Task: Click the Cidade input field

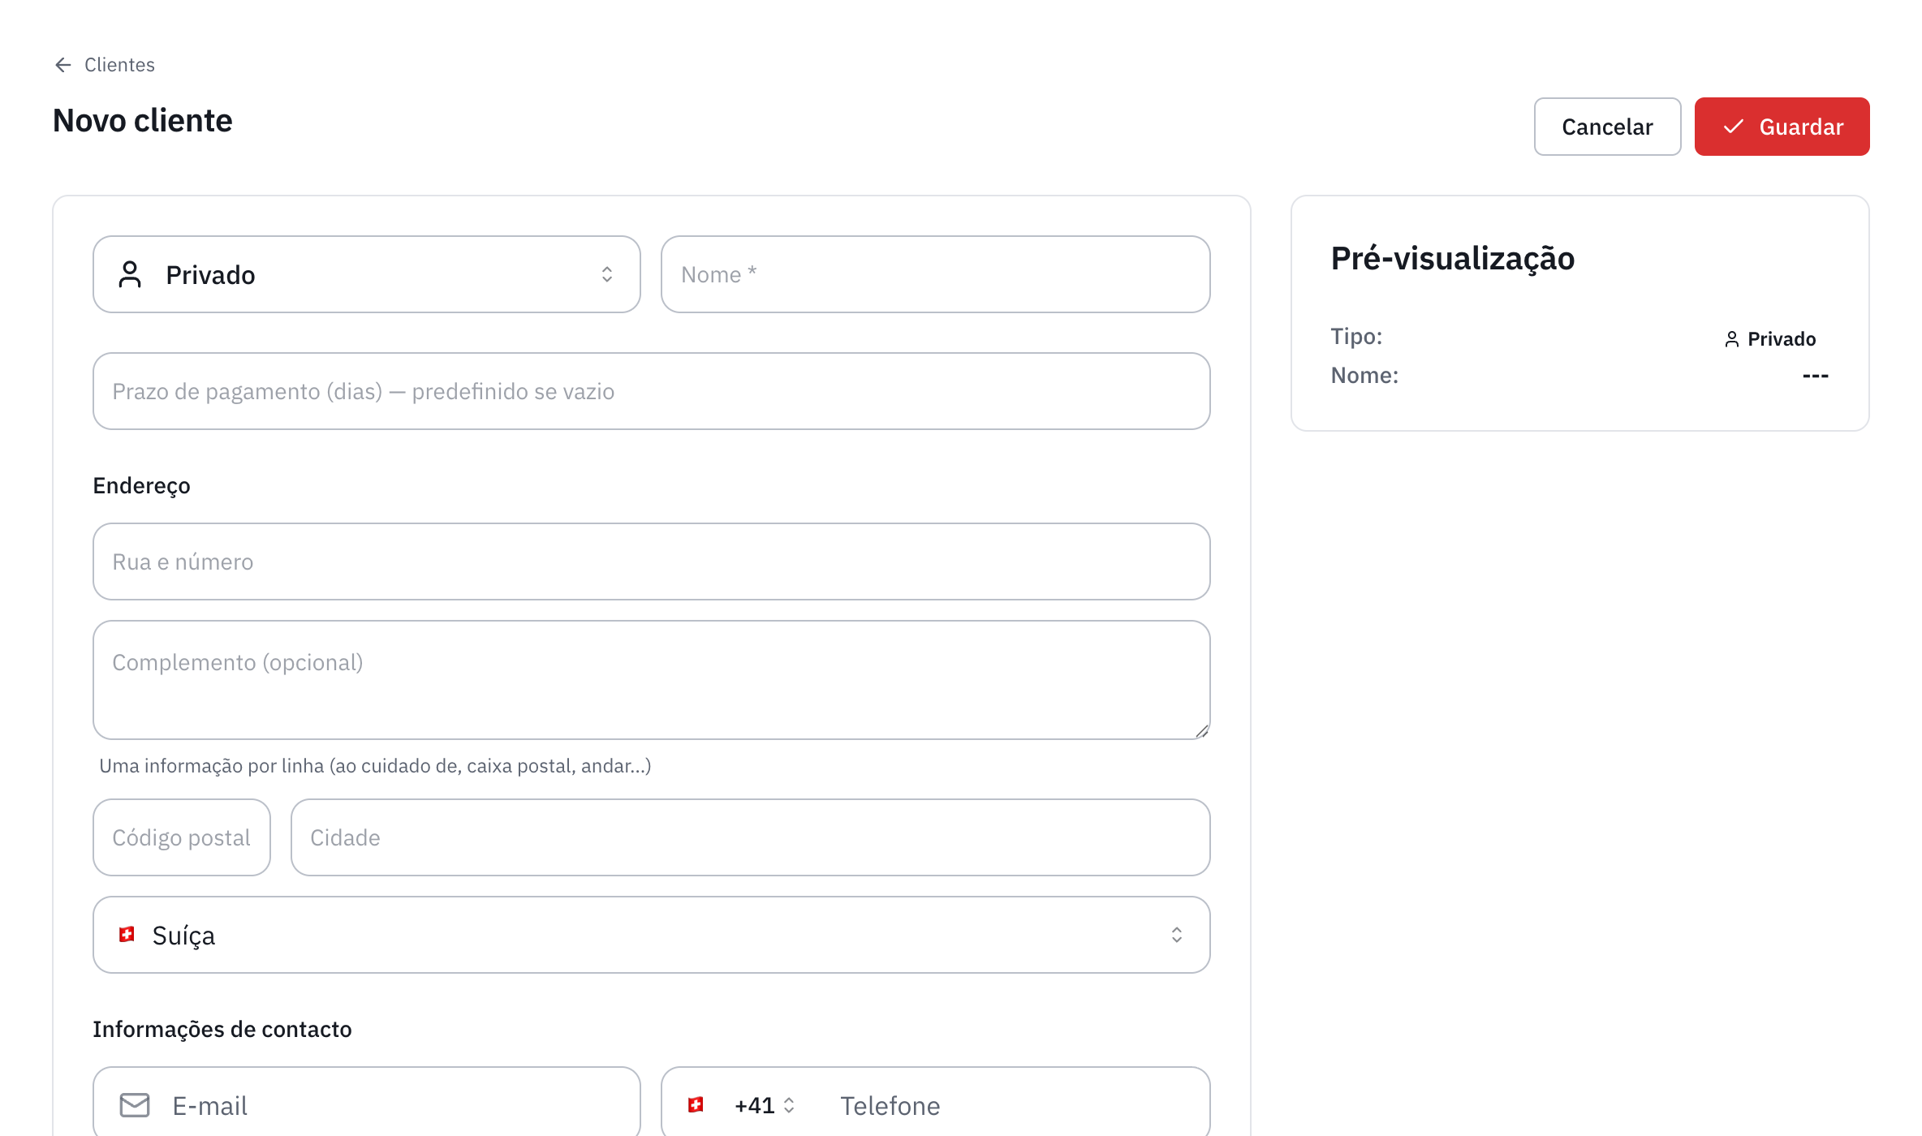Action: [x=750, y=837]
